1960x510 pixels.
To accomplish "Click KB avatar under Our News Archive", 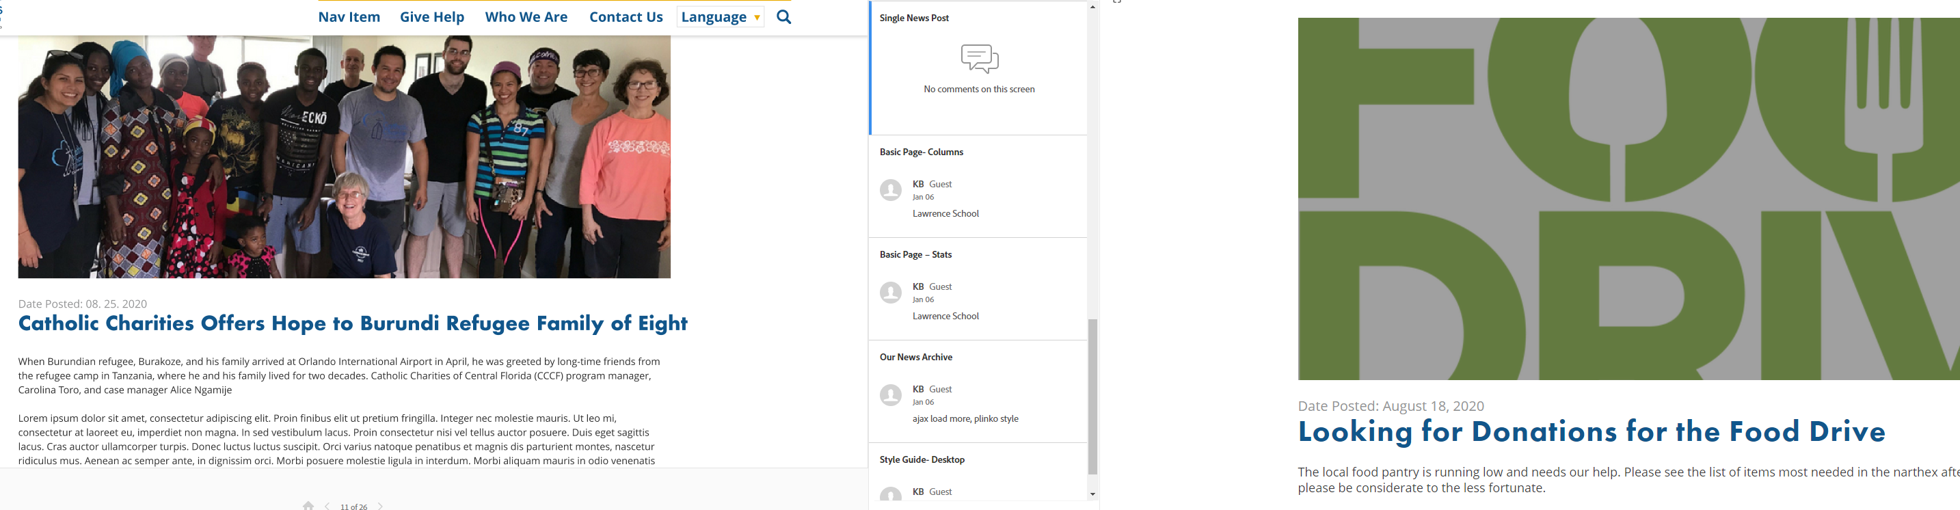I will tap(891, 396).
